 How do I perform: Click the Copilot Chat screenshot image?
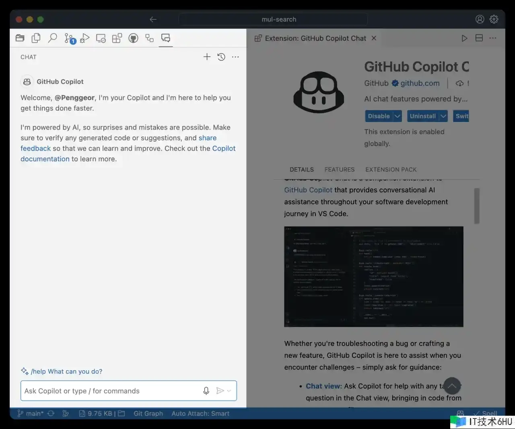(374, 277)
